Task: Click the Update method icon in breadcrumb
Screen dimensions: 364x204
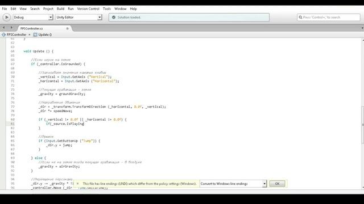Action: tap(35, 35)
